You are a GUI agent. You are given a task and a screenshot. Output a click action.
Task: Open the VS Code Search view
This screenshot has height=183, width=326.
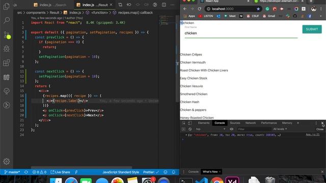coord(7,20)
